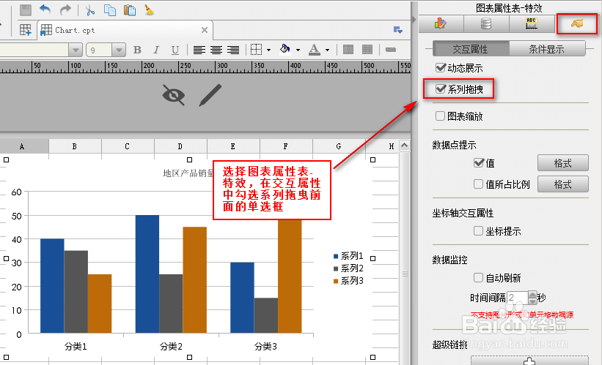602x365 pixels.
Task: Paste from clipboard icon
Action: pos(130,10)
